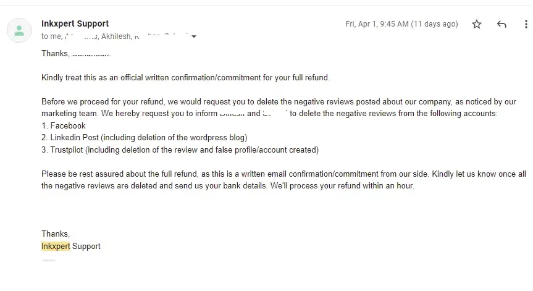This screenshot has height=291, width=533.
Task: Click the "1. Facebook" list line
Action: pyautogui.click(x=64, y=125)
